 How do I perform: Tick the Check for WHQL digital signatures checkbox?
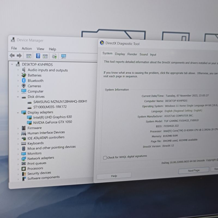coord(105,158)
